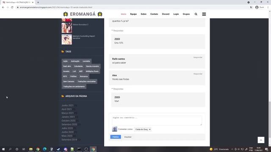Click Publicar button to post comment
The width and height of the screenshot is (271, 152).
point(116,137)
